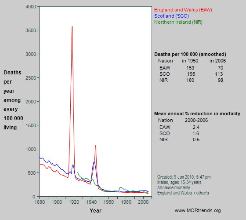Click the y-axis label 3000
Image resolution: width=246 pixels, height=220 pixels.
pos(31,54)
